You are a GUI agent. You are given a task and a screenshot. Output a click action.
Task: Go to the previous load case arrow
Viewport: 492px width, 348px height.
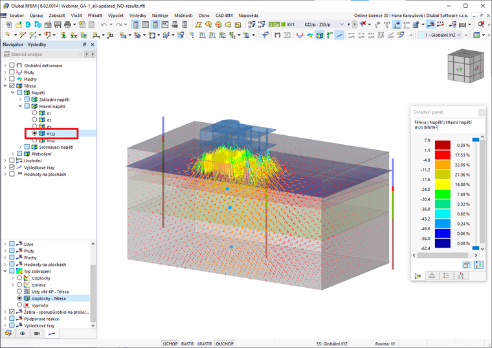point(348,25)
